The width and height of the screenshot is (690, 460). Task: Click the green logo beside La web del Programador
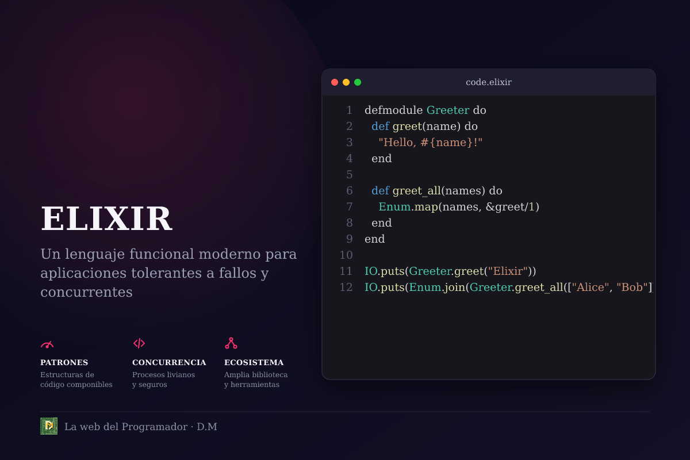coord(49,426)
